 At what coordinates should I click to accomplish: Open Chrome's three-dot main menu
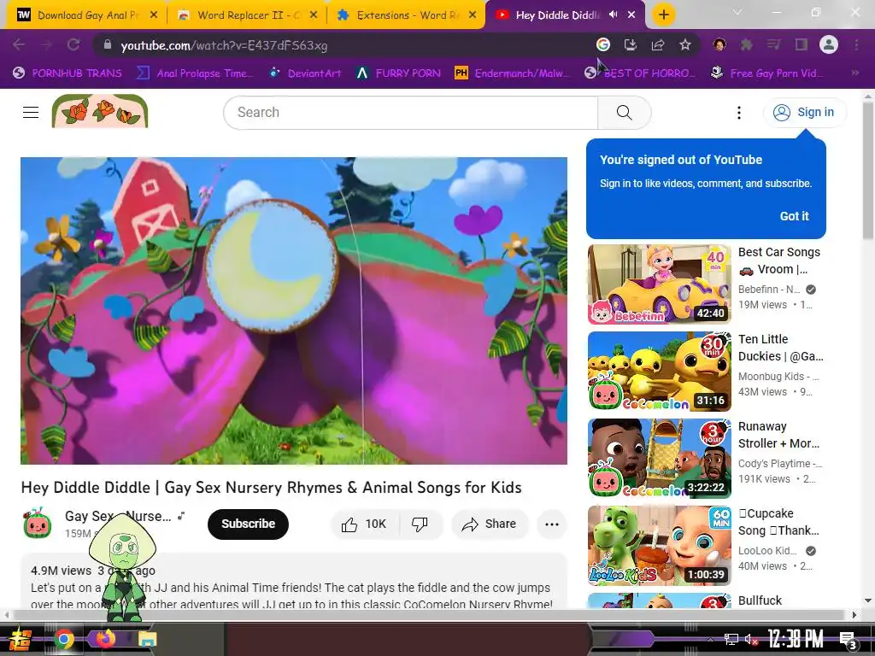tap(856, 44)
